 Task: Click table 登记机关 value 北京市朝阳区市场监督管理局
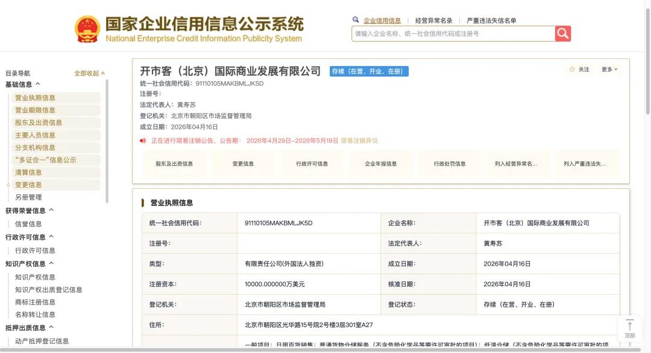(309, 304)
